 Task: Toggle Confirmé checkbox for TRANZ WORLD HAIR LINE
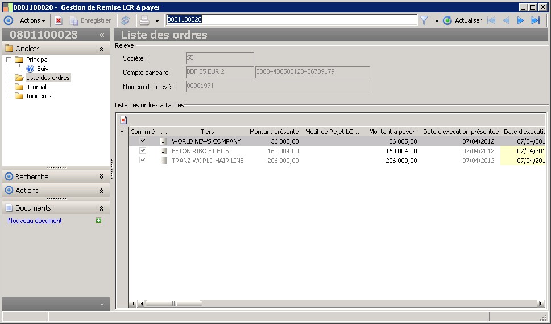click(x=143, y=160)
